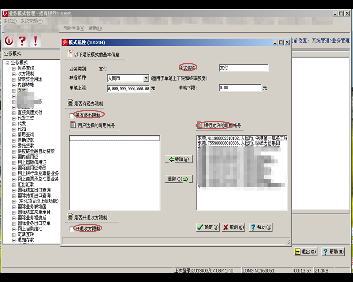This screenshot has height=282, width=353.
Task: Select 自助贷款 in the tree
Action: click(26, 140)
